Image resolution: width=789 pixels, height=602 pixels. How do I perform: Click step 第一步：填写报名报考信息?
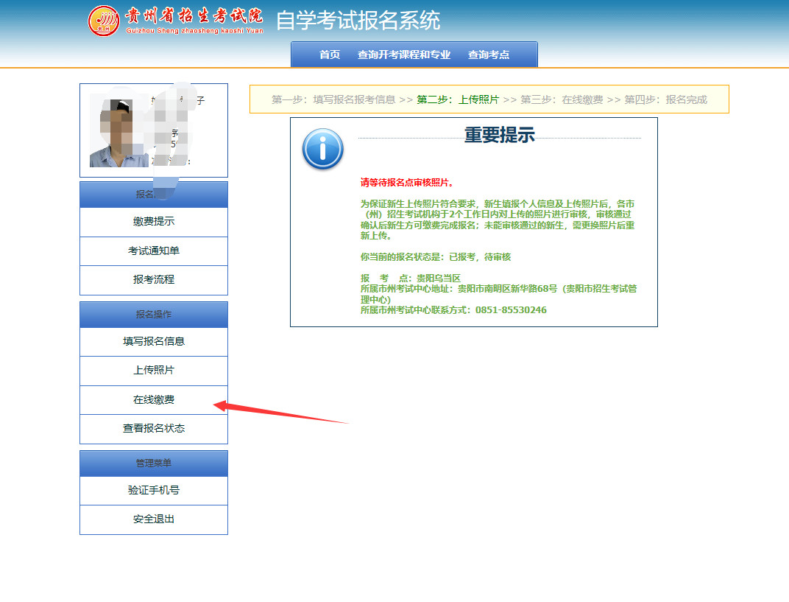(333, 99)
